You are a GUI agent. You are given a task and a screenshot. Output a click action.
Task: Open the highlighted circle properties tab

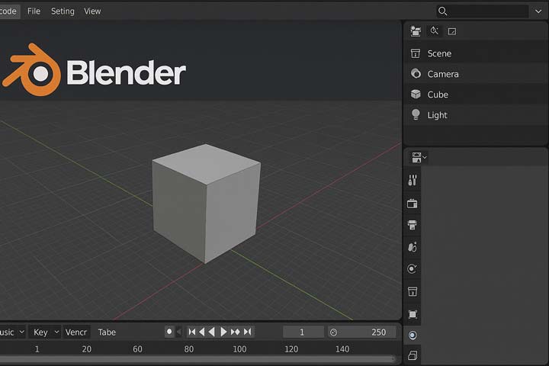click(x=413, y=335)
